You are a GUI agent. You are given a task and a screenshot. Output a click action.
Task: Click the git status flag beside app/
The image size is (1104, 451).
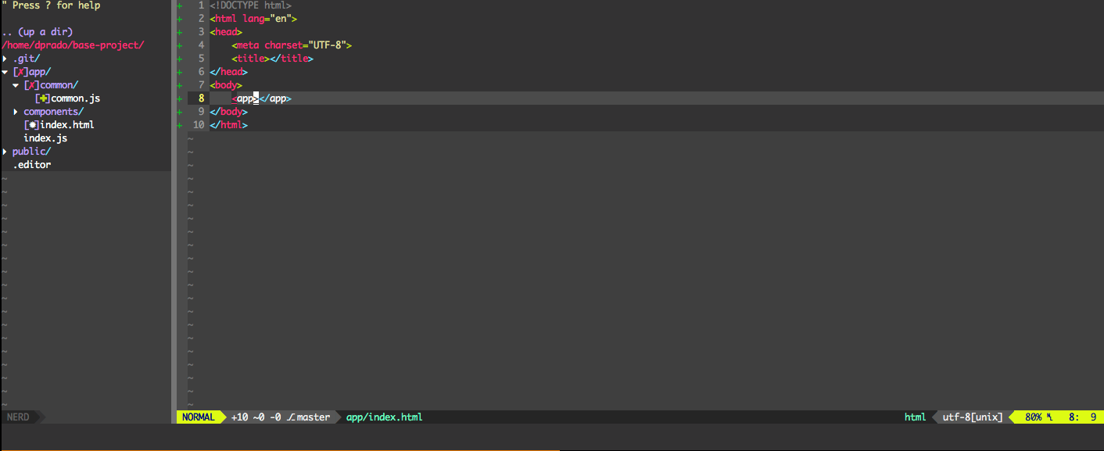click(x=20, y=72)
